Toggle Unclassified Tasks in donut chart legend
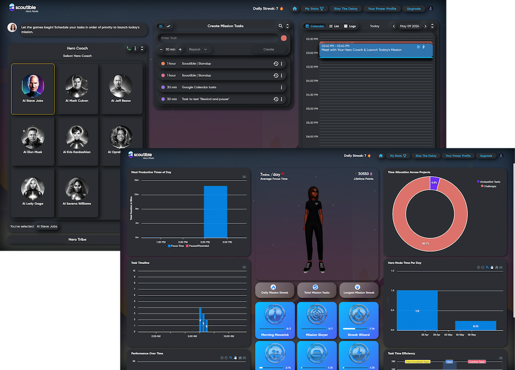 488,182
